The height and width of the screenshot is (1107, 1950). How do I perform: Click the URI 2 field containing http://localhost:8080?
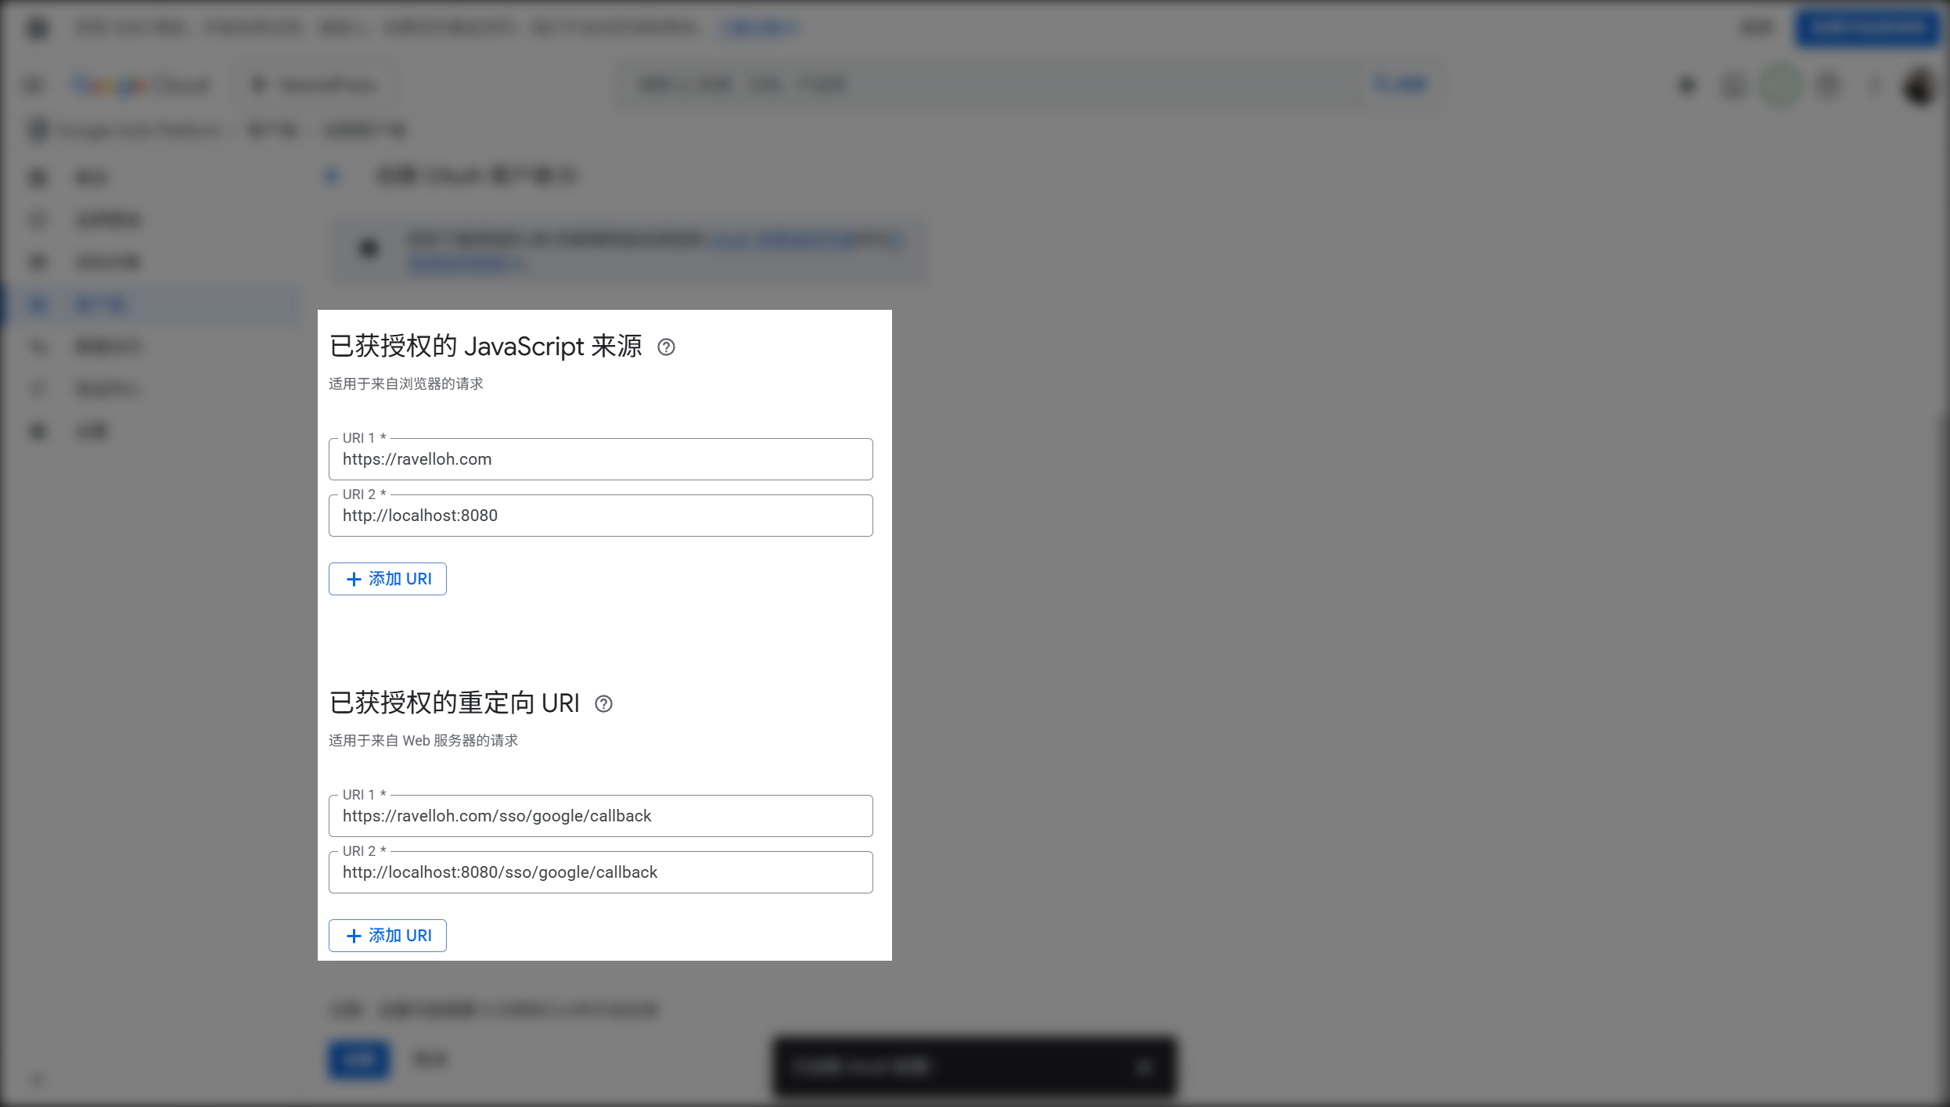(600, 516)
